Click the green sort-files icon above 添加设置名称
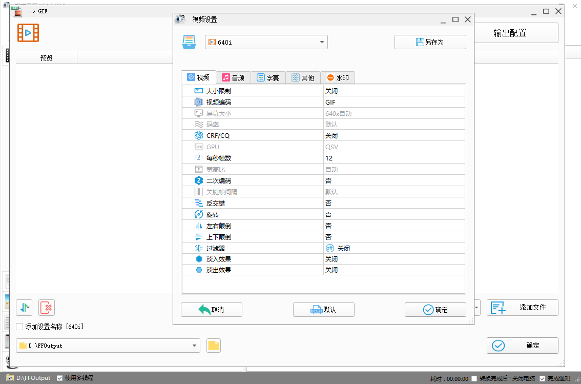Image resolution: width=581 pixels, height=384 pixels. coord(24,308)
